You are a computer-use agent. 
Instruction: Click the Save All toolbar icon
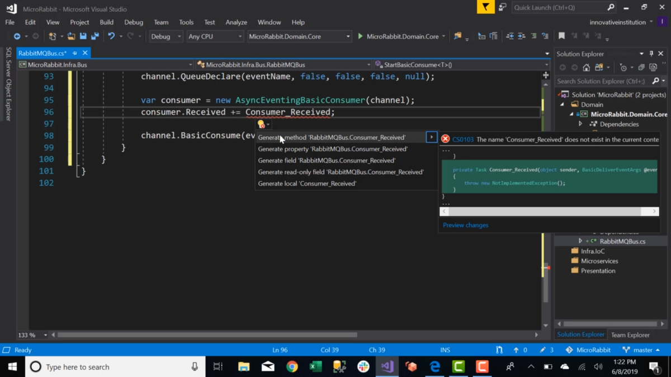[94, 36]
